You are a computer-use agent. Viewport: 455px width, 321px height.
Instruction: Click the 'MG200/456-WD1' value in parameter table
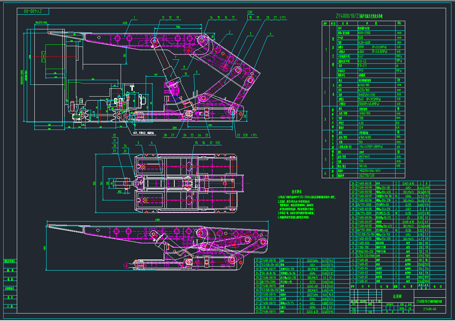coord(370,171)
